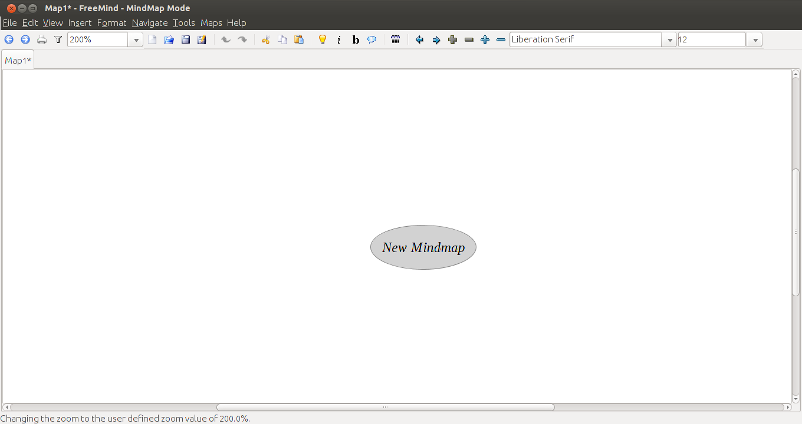Select the New Mindmap root node

[423, 247]
